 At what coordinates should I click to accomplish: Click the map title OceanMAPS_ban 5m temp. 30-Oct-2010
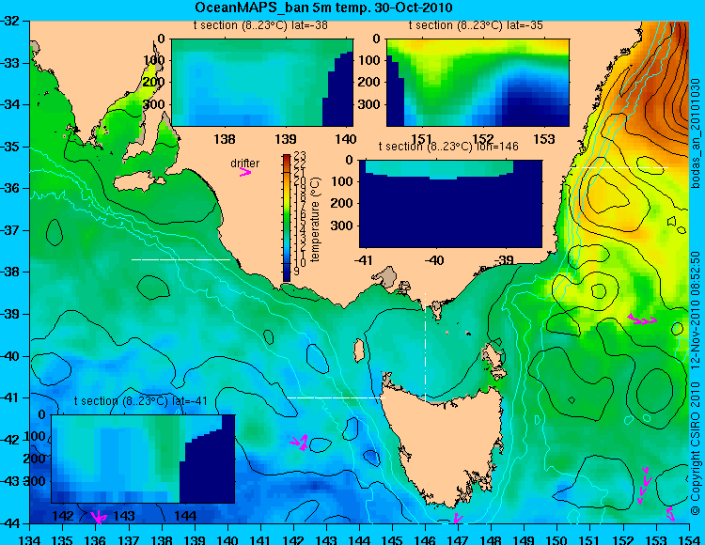pos(323,8)
